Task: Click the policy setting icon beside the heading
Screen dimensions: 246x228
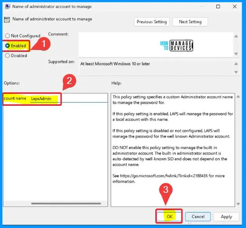Action: tap(7, 20)
